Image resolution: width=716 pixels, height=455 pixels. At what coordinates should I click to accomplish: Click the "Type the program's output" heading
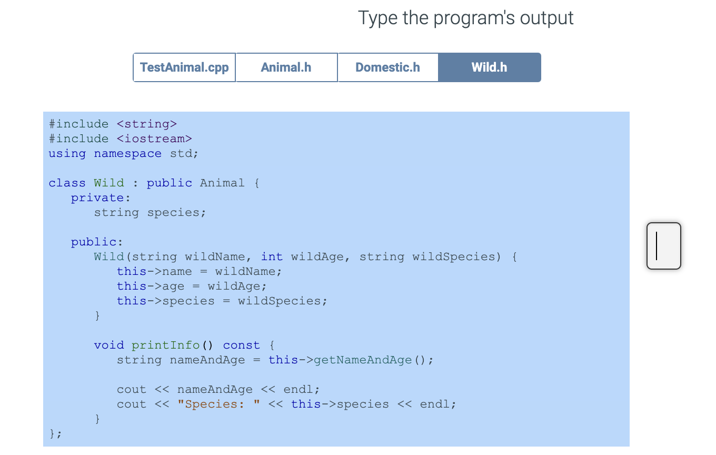(x=465, y=18)
